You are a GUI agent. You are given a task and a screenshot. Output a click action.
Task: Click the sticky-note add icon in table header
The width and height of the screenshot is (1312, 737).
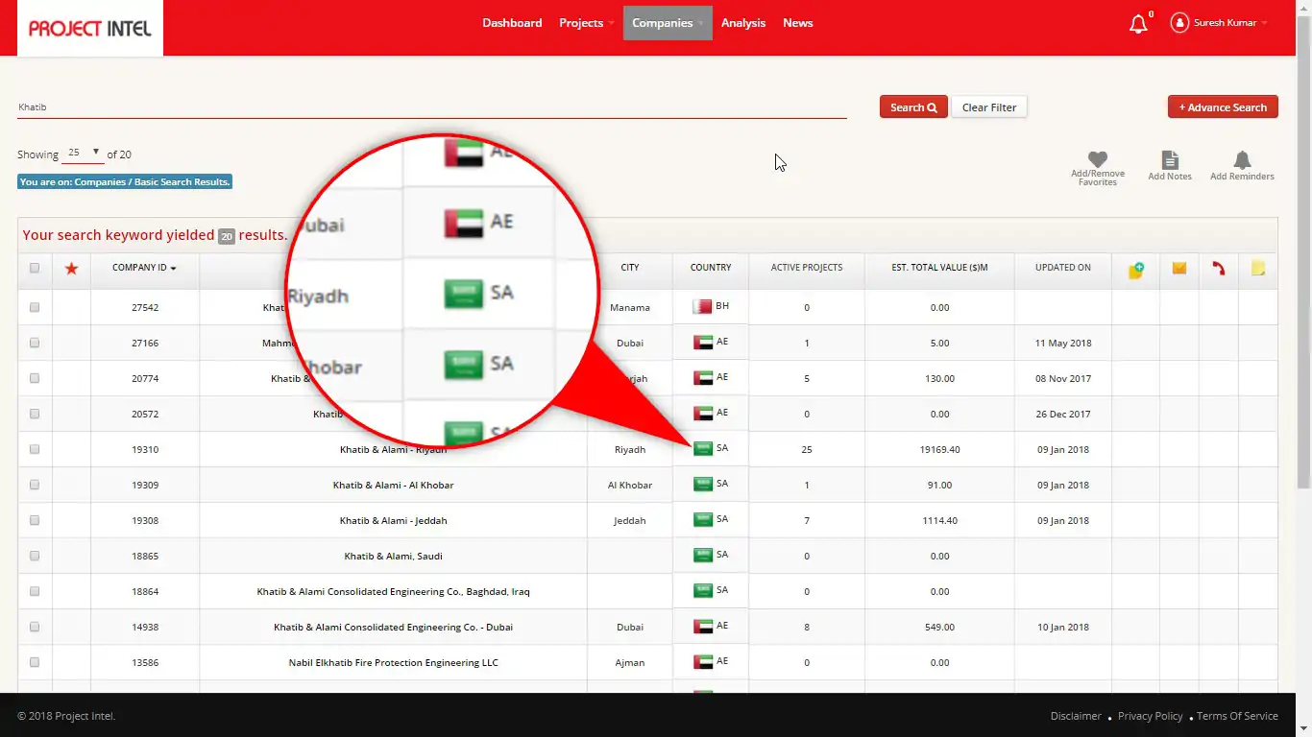click(1136, 270)
